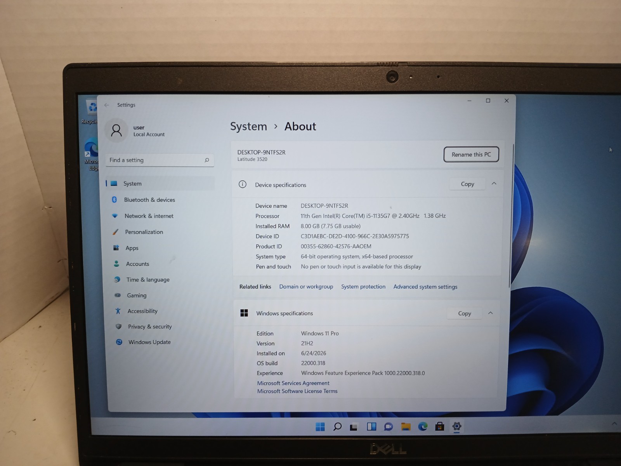Go back using the Settings back arrow

click(x=107, y=105)
